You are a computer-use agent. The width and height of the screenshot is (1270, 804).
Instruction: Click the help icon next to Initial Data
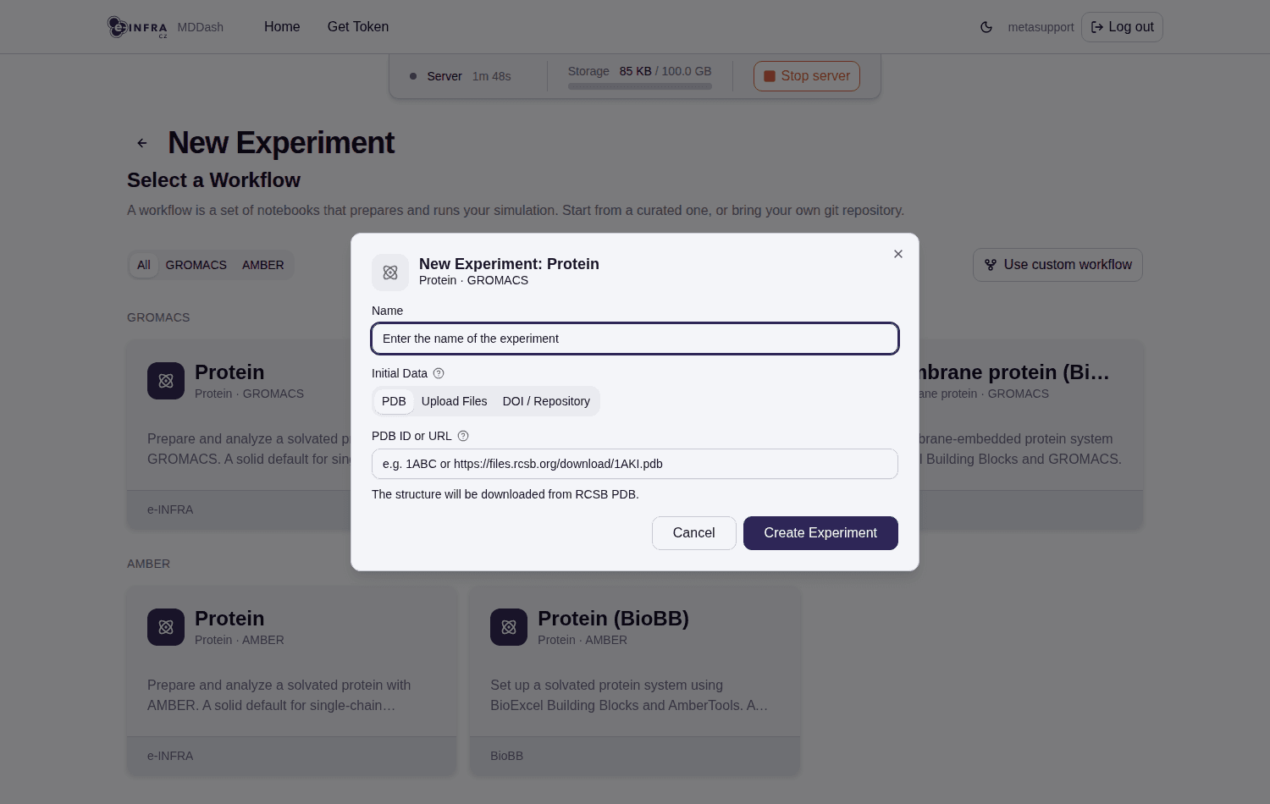[439, 373]
